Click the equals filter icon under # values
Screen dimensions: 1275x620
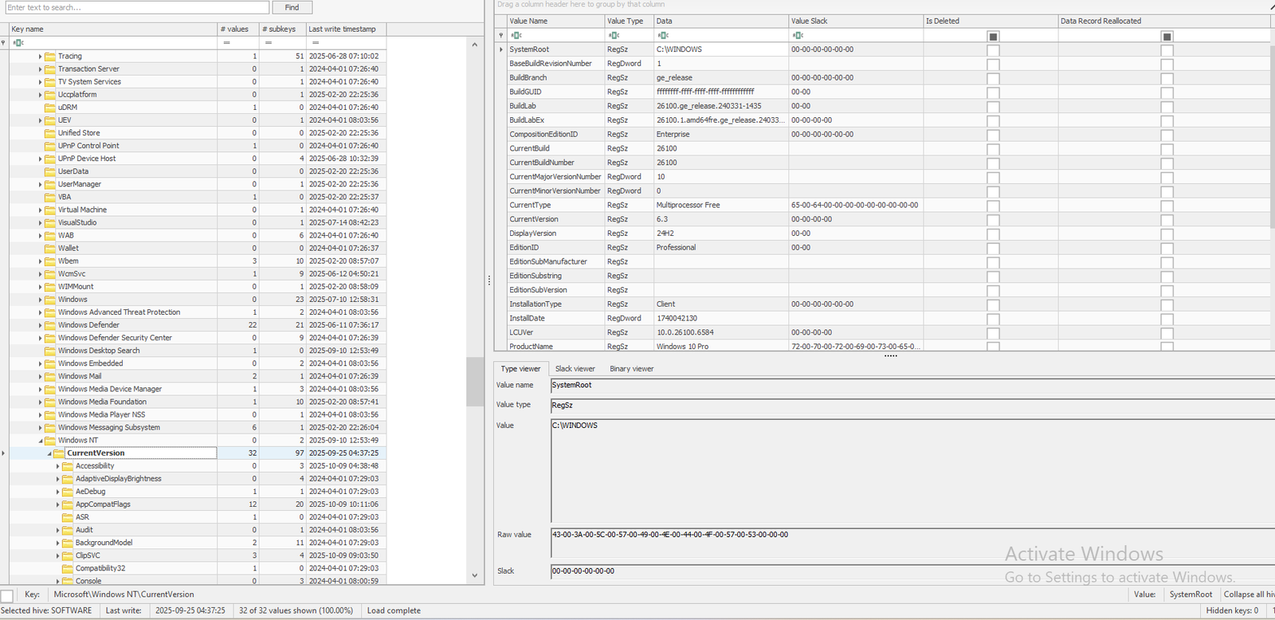click(226, 43)
